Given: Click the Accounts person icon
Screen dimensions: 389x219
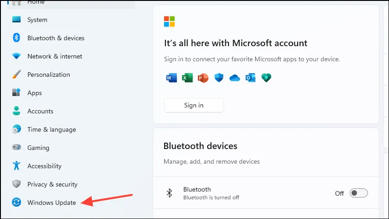Looking at the screenshot, I should (x=16, y=111).
